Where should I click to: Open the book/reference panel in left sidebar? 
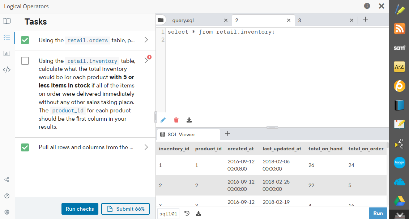point(7,21)
